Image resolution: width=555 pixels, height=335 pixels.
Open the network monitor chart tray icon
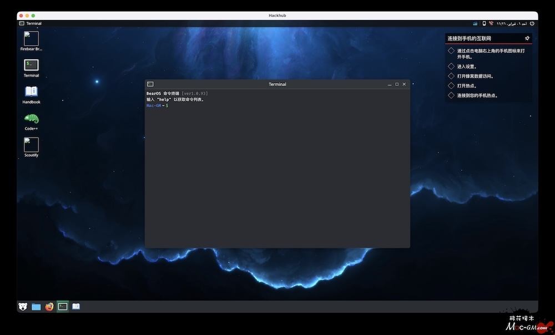(476, 24)
